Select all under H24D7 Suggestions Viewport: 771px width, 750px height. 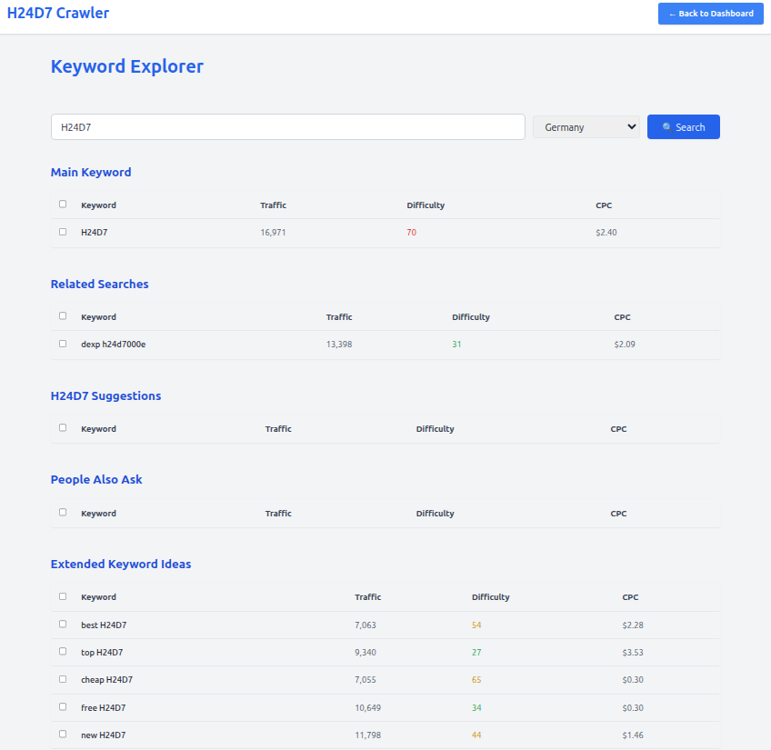tap(62, 427)
